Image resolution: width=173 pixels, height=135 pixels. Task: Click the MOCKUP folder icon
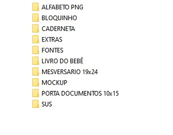coord(35,82)
